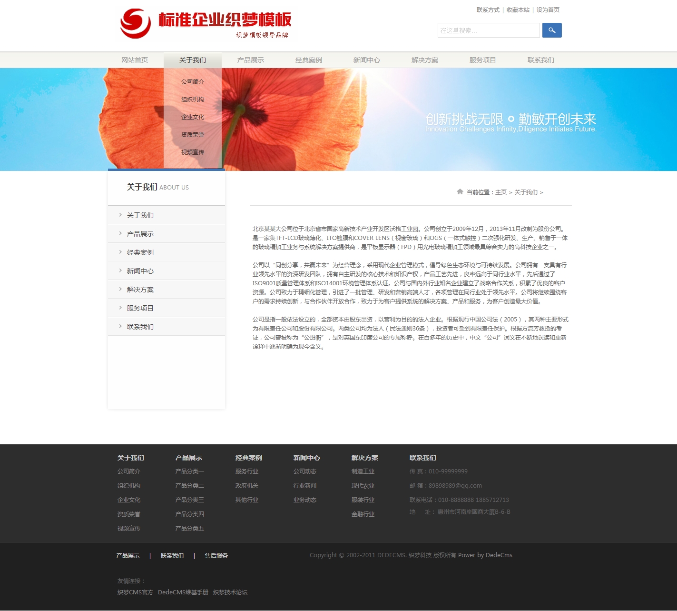Screen dimensions: 677x611
Task: Click the red swirl site logo
Action: [136, 23]
